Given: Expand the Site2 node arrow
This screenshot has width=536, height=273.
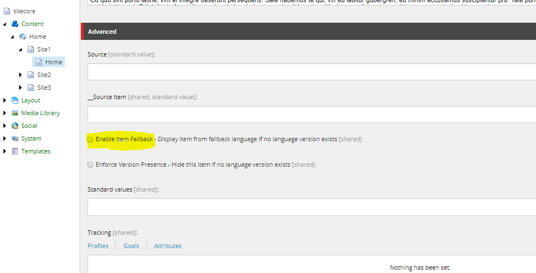Looking at the screenshot, I should 20,75.
